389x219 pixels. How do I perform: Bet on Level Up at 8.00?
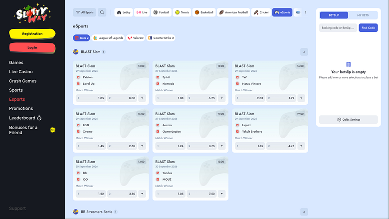pyautogui.click(x=122, y=98)
